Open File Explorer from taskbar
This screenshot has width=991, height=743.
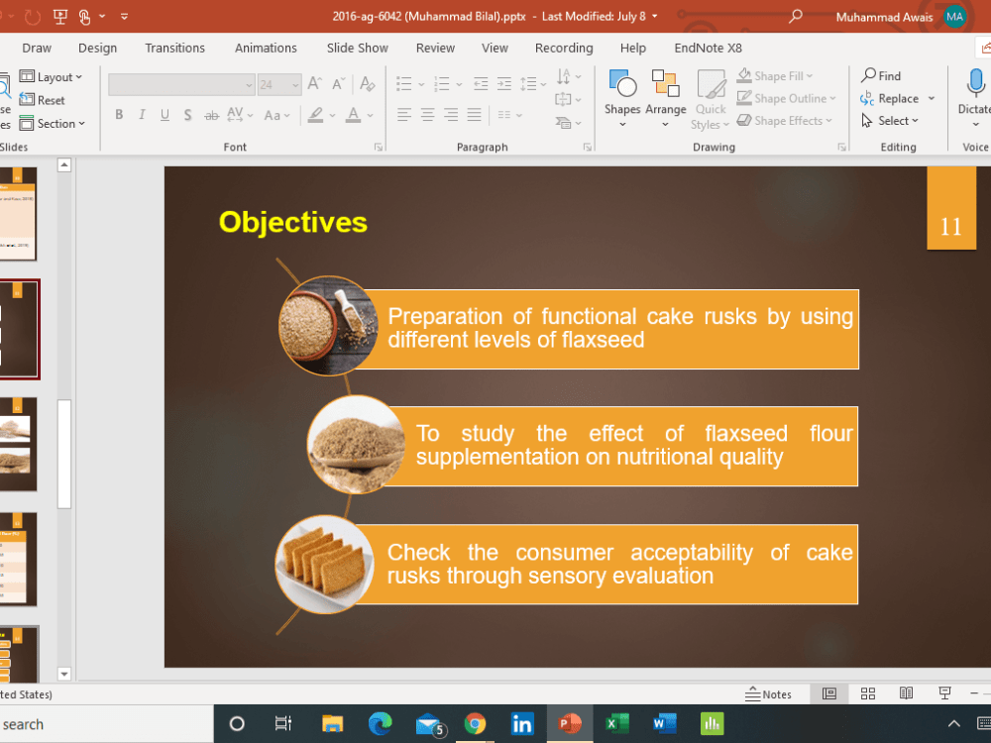(332, 723)
